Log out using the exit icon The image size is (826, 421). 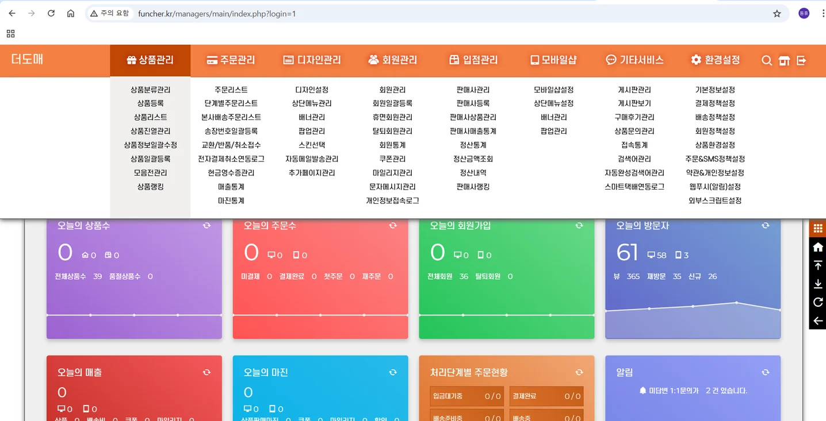[801, 60]
